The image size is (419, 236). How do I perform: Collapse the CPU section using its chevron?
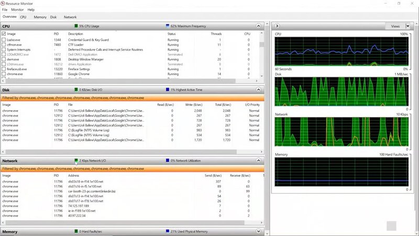coord(258,26)
